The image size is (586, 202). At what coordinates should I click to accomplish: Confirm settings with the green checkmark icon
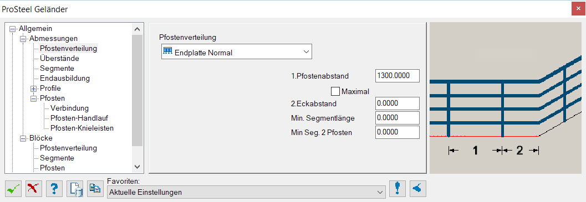click(13, 189)
